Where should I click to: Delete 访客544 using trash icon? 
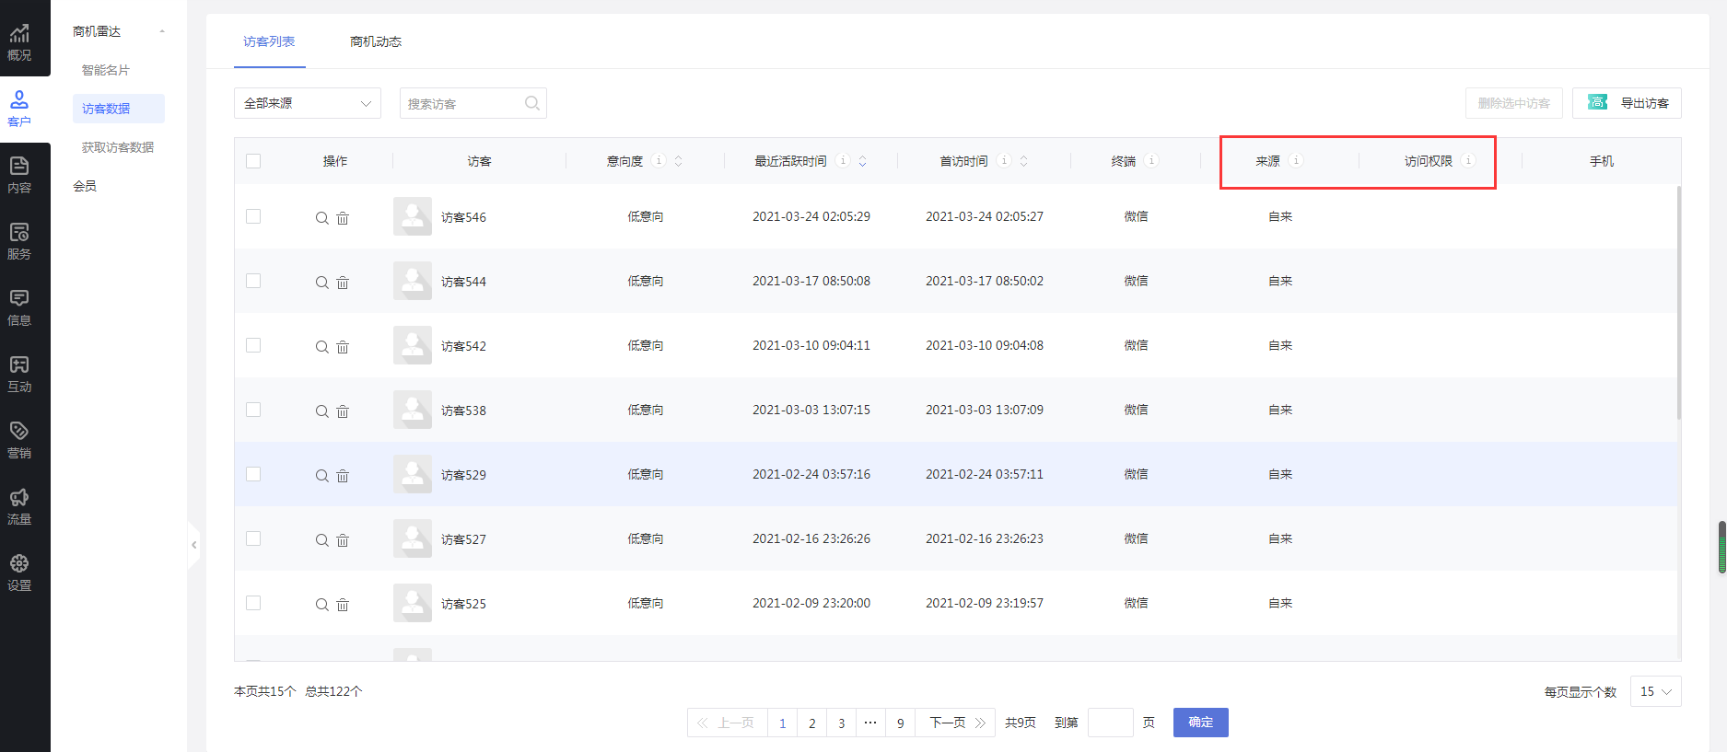point(343,283)
